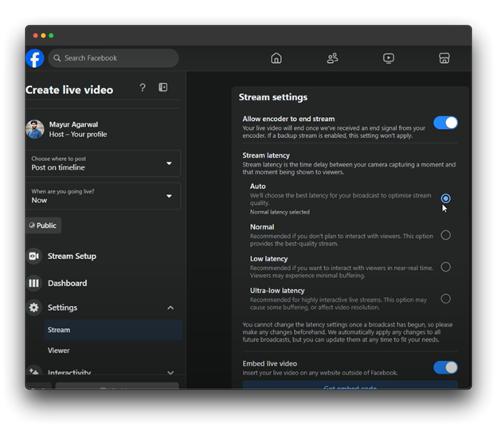Click the Search Facebook input field
Screen dimensions: 497x427
[113, 58]
